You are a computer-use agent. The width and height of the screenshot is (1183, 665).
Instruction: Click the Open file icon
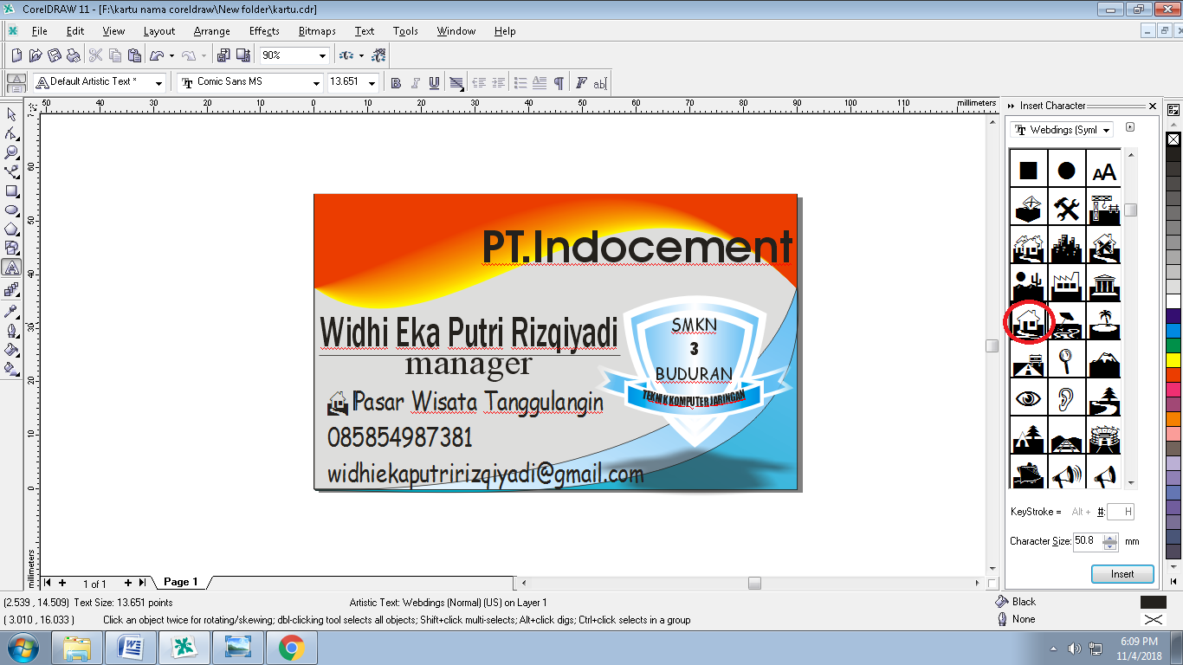coord(36,55)
